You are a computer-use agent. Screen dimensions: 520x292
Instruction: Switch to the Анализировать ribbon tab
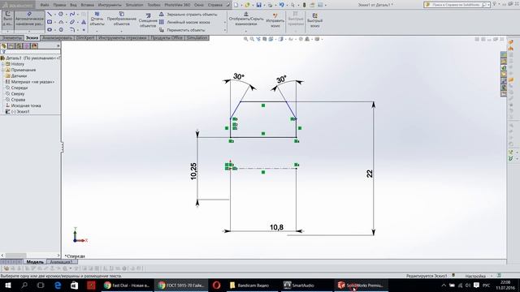pyautogui.click(x=58, y=38)
